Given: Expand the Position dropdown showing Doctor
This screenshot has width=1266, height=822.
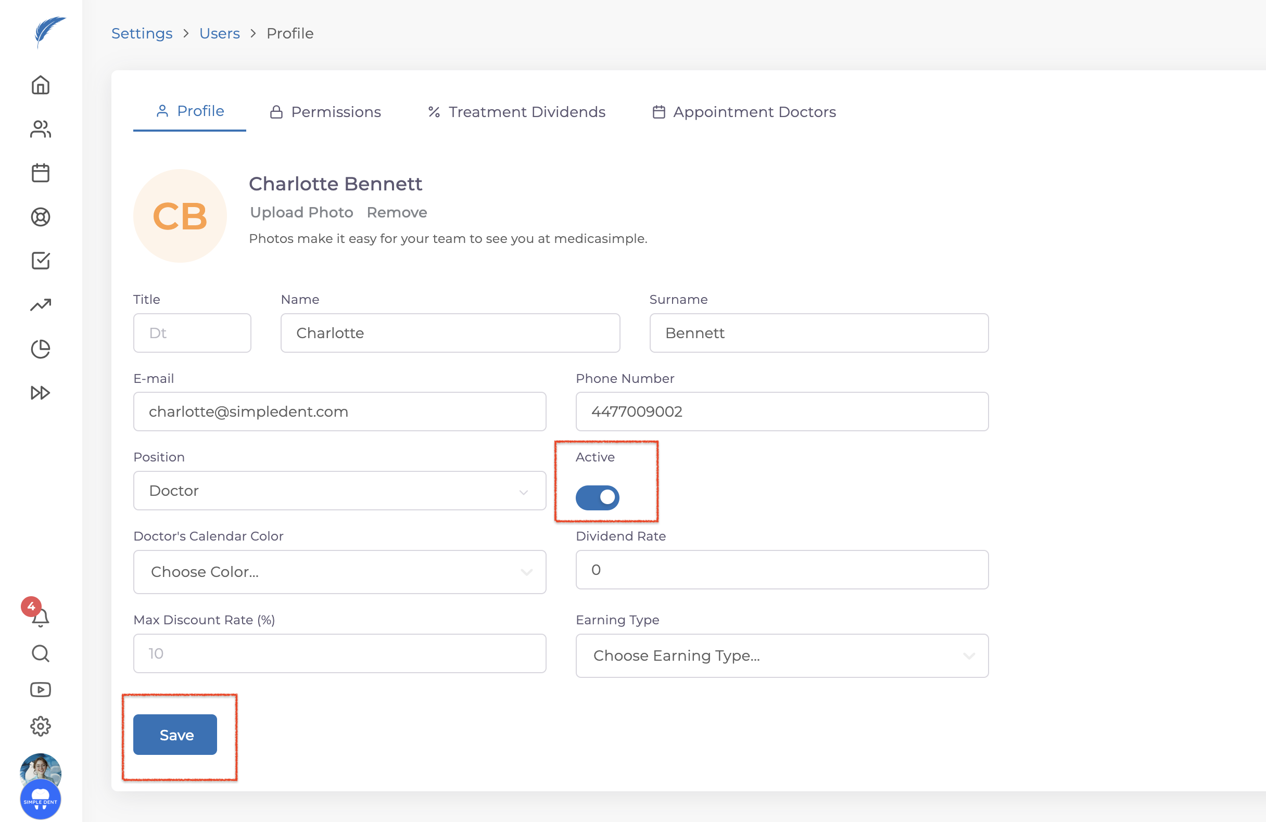Looking at the screenshot, I should [339, 491].
